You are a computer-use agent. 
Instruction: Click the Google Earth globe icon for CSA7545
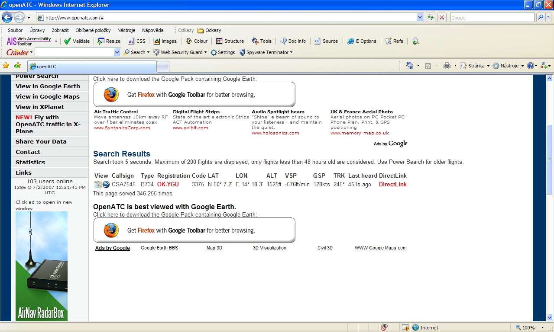[x=106, y=185]
